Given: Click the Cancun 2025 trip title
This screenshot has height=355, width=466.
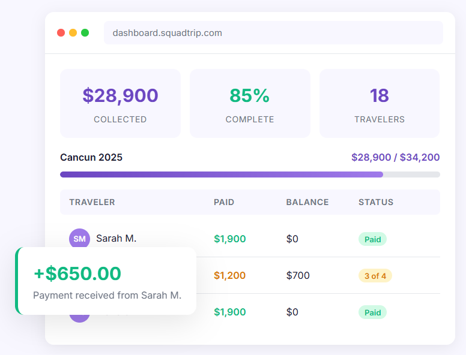Looking at the screenshot, I should tap(91, 158).
